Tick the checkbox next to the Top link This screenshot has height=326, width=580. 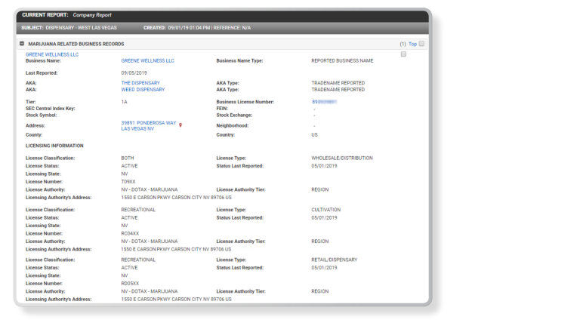(x=421, y=44)
